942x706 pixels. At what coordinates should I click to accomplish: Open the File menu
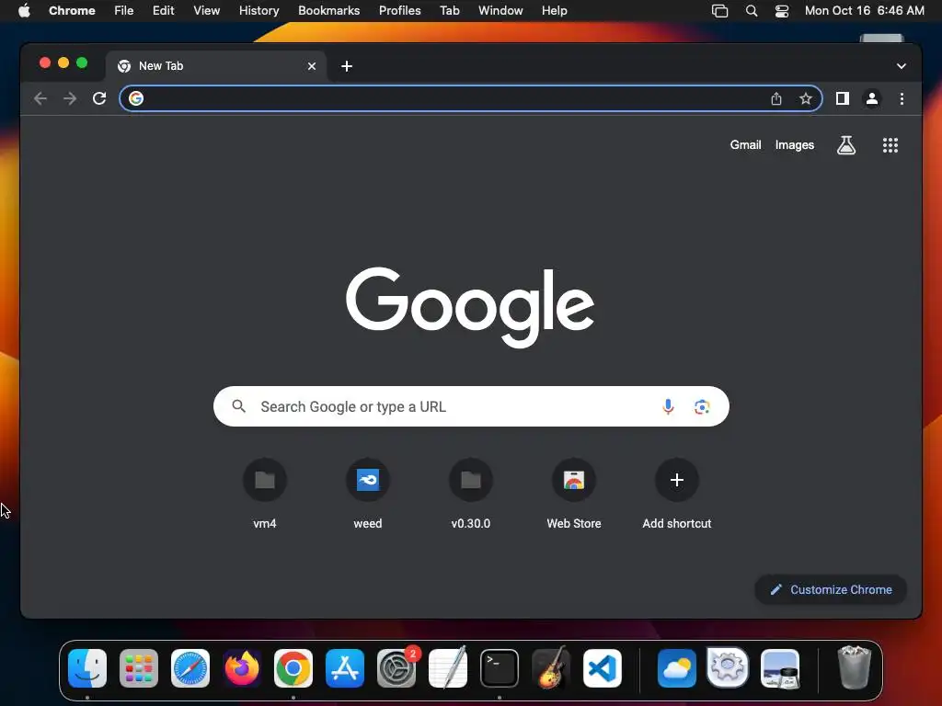124,10
